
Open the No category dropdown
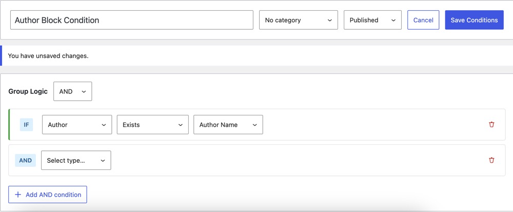298,20
